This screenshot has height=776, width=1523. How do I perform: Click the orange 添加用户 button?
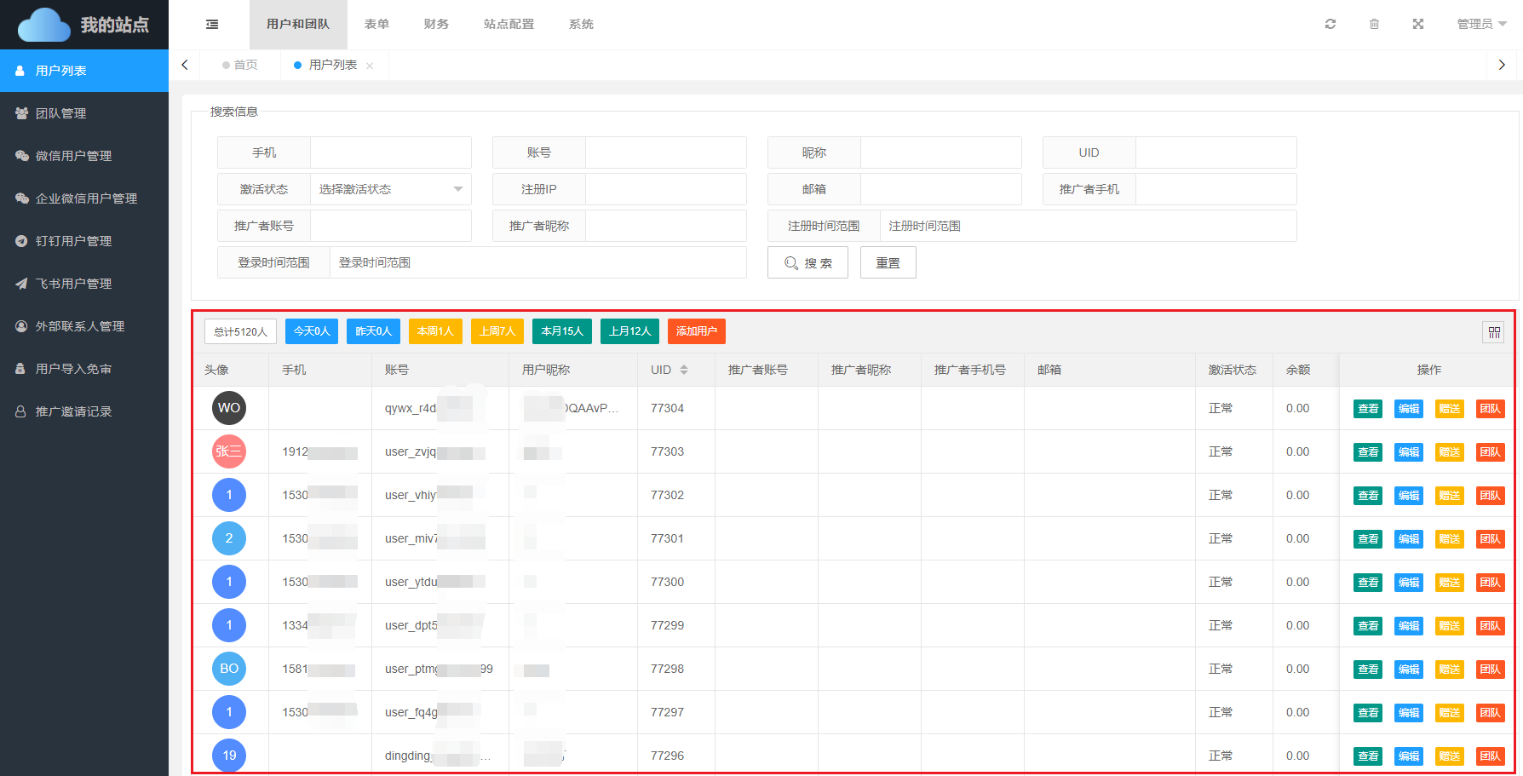[696, 331]
